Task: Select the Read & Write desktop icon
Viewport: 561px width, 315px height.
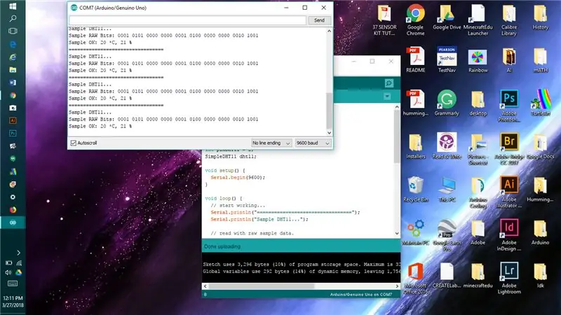Action: (447, 146)
